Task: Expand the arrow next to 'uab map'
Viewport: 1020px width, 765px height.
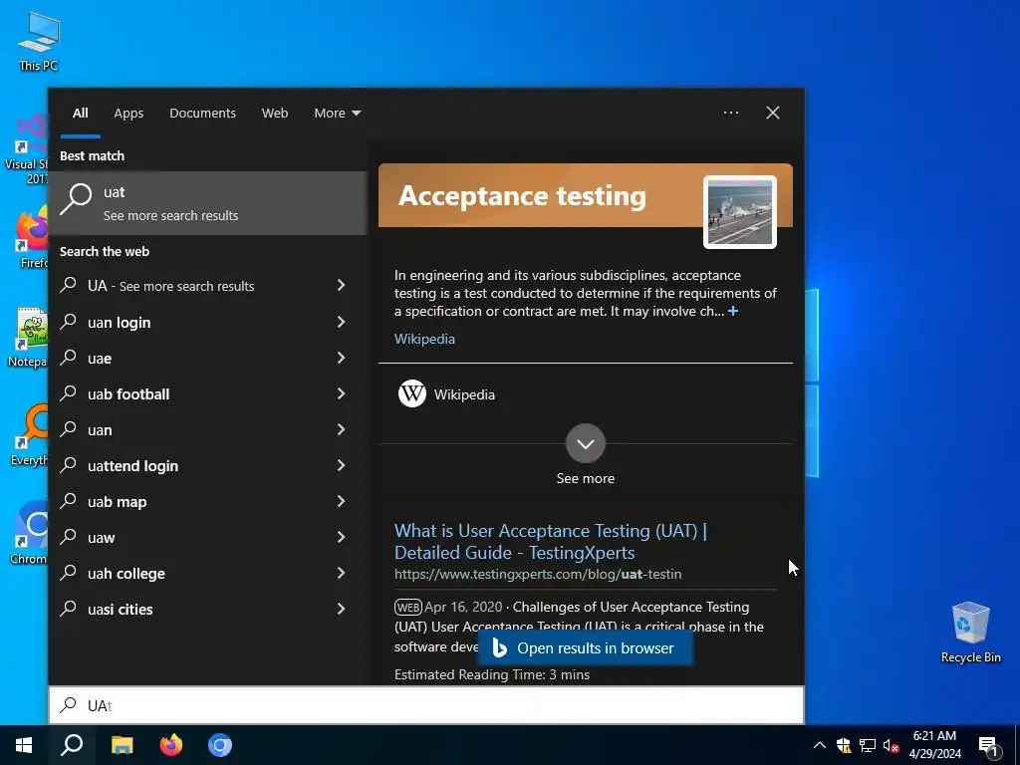Action: (x=341, y=501)
